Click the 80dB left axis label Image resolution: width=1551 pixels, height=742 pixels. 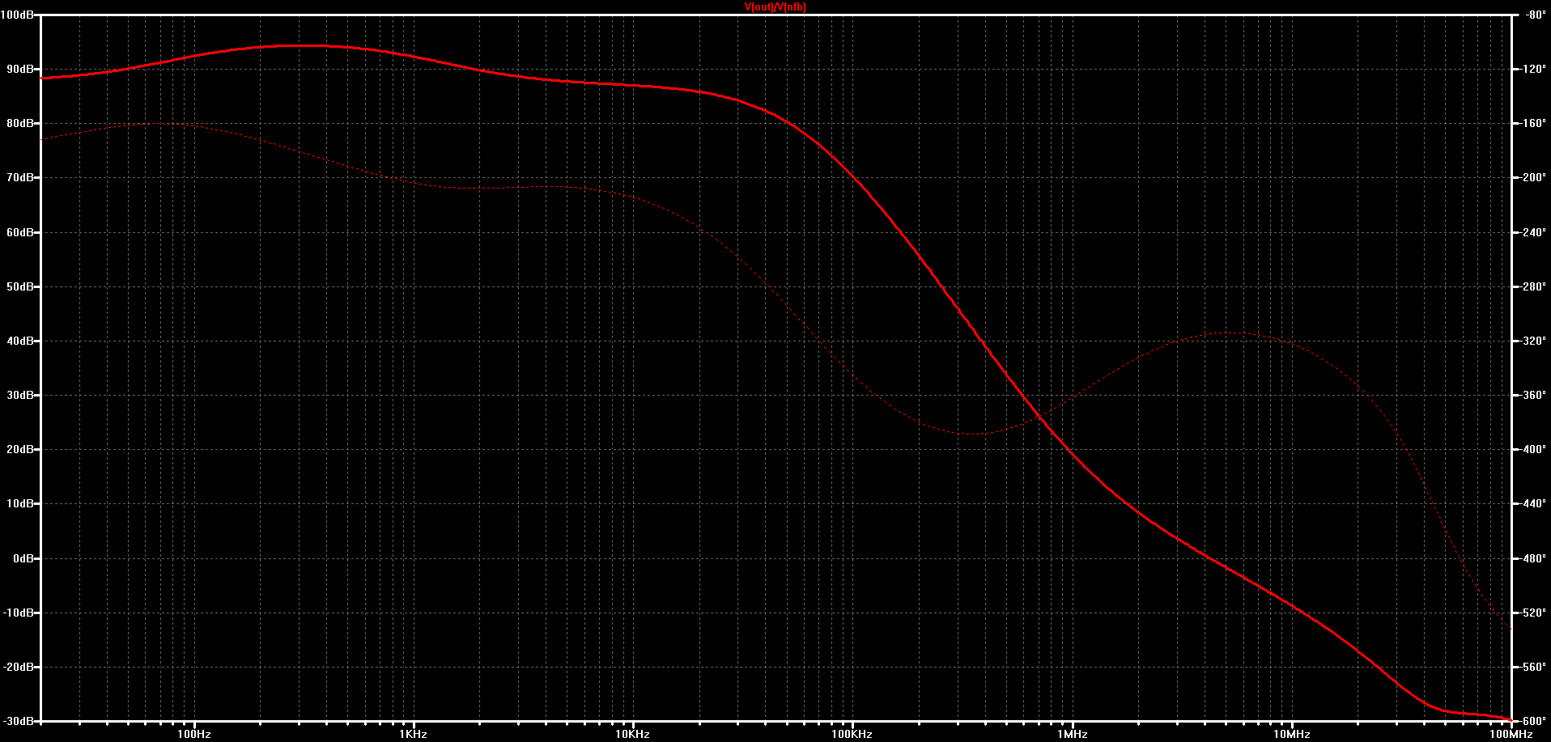point(20,123)
